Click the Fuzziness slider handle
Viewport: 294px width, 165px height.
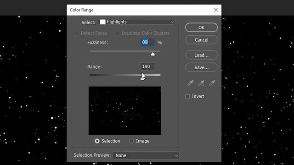[x=153, y=54]
